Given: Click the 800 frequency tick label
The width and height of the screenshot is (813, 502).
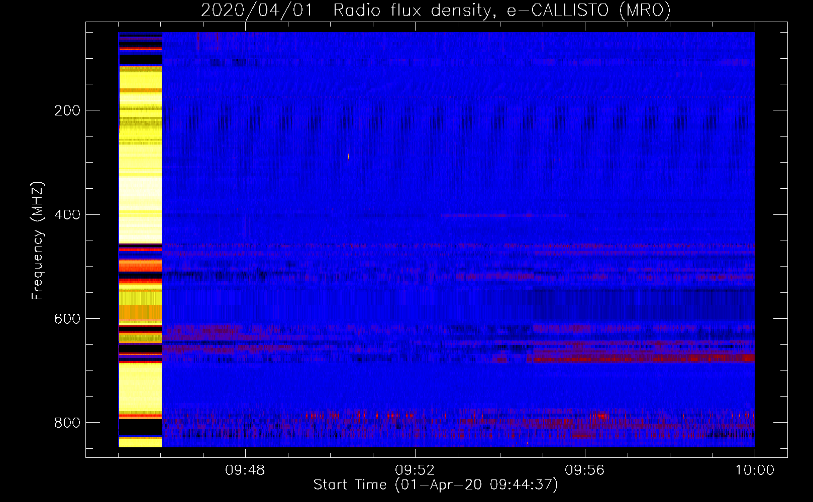Looking at the screenshot, I should pos(67,423).
